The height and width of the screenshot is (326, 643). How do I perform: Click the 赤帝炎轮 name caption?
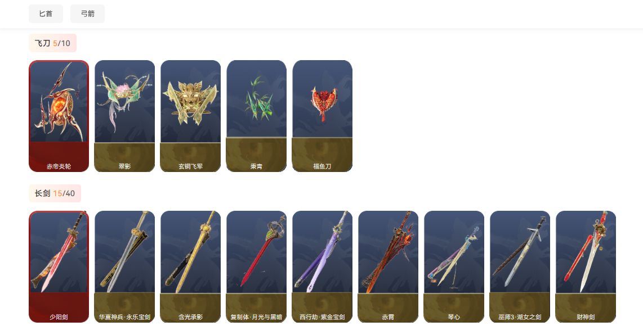[59, 166]
